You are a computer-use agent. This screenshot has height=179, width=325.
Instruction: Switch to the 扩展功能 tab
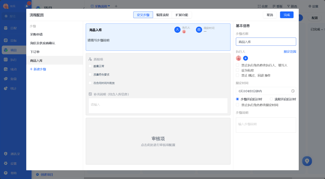[x=181, y=15]
